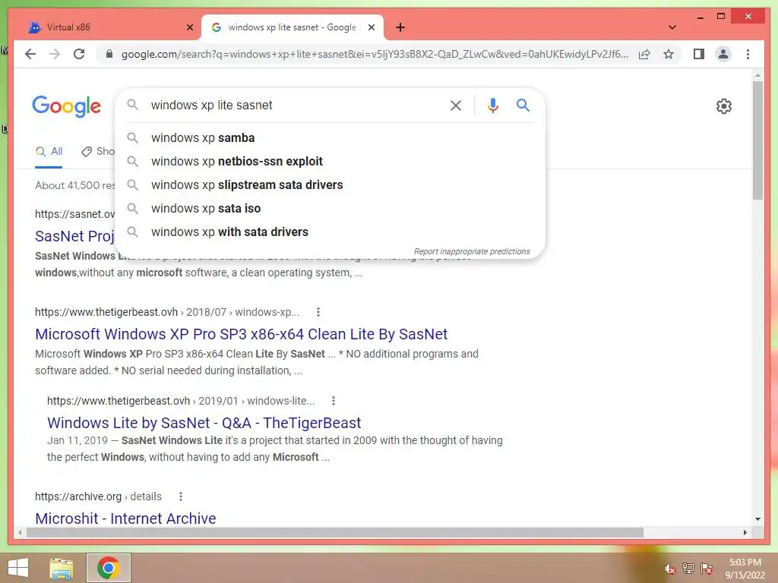The width and height of the screenshot is (778, 583).
Task: Open the tab search dropdown arrow
Action: pyautogui.click(x=672, y=27)
